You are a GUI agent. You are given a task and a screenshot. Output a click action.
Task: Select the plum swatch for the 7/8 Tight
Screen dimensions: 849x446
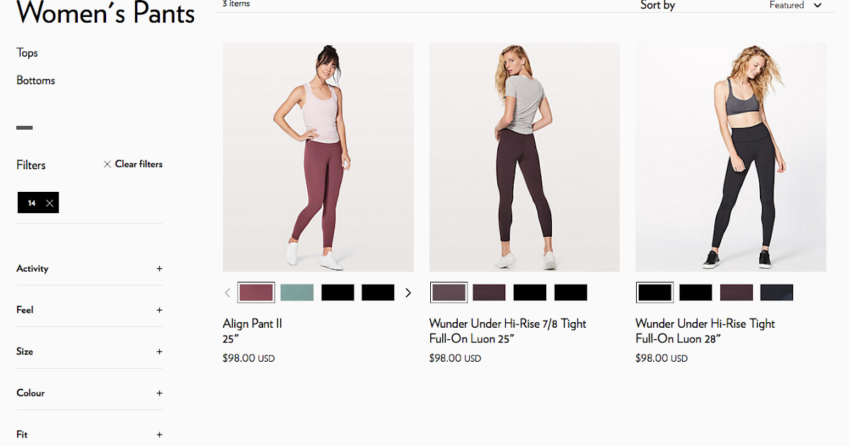[489, 292]
